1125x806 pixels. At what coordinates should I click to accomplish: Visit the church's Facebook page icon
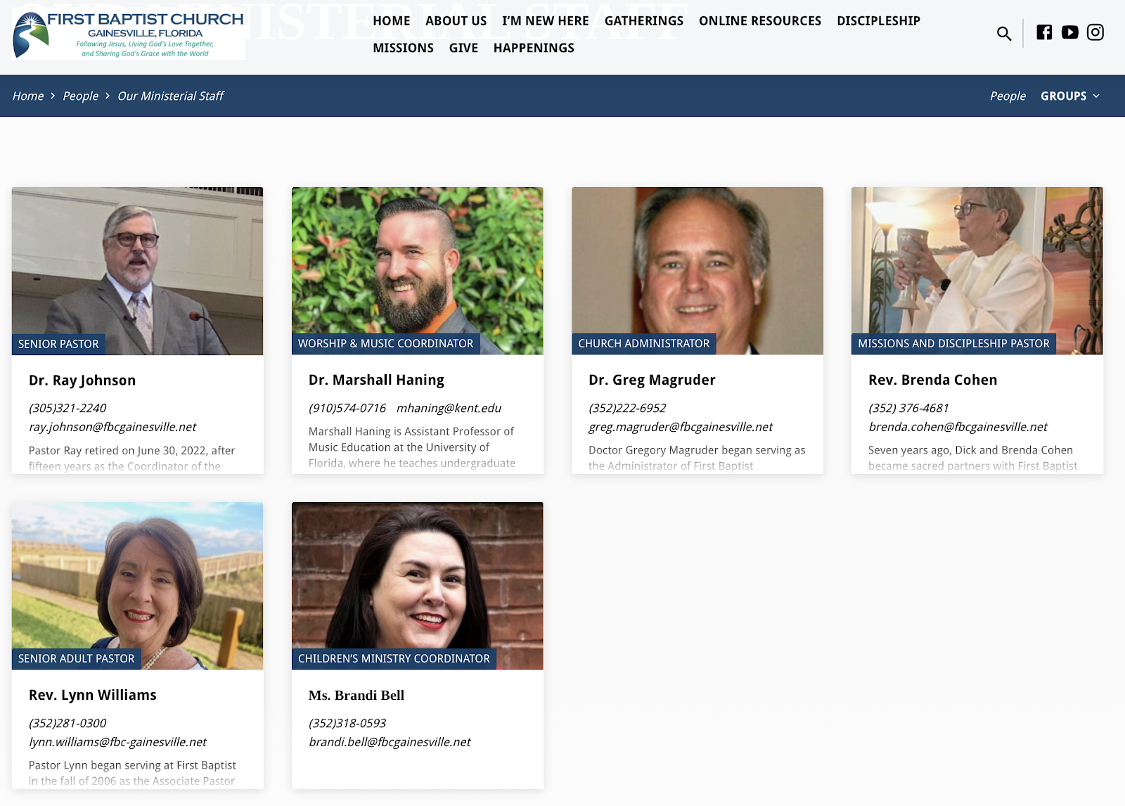pyautogui.click(x=1044, y=32)
